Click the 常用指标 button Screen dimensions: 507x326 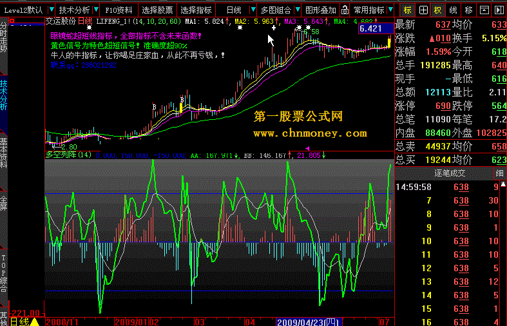[x=369, y=10]
